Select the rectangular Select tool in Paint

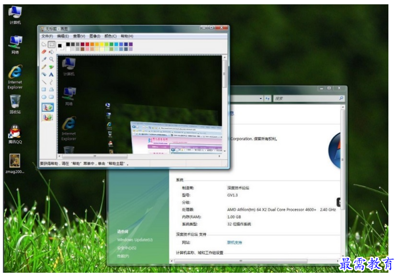(x=51, y=45)
